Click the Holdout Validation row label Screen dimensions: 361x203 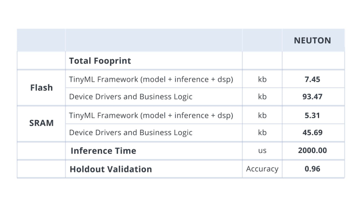[x=111, y=169]
